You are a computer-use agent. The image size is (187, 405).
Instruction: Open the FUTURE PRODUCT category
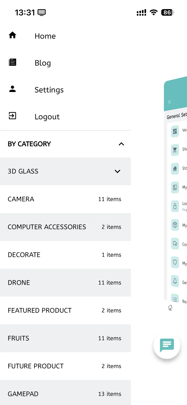pyautogui.click(x=65, y=366)
